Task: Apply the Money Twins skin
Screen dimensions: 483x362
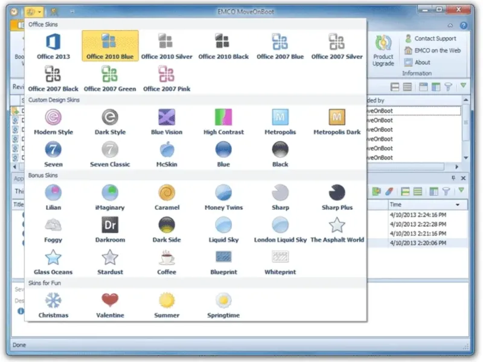Action: tap(223, 197)
